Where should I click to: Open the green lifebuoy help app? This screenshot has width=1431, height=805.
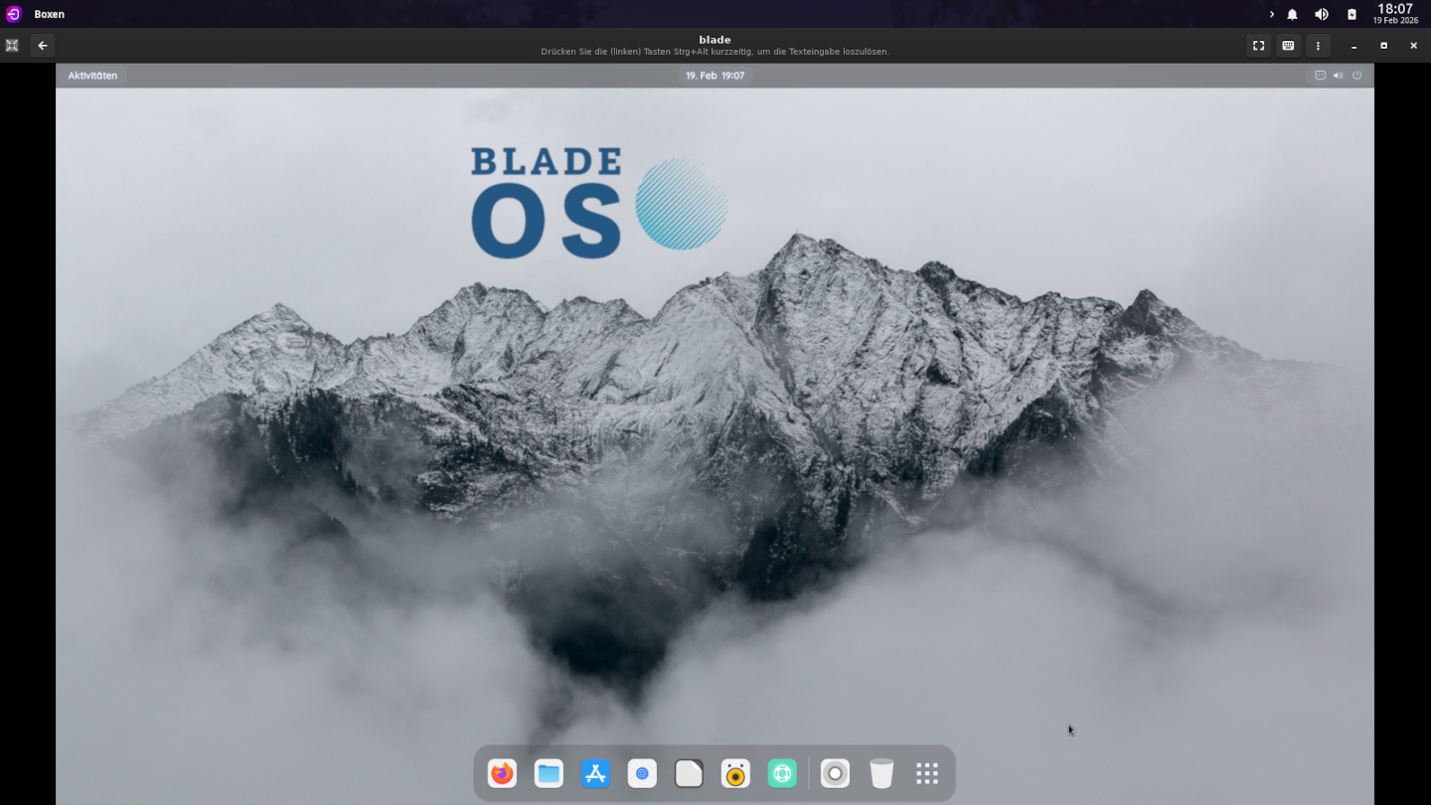[782, 773]
